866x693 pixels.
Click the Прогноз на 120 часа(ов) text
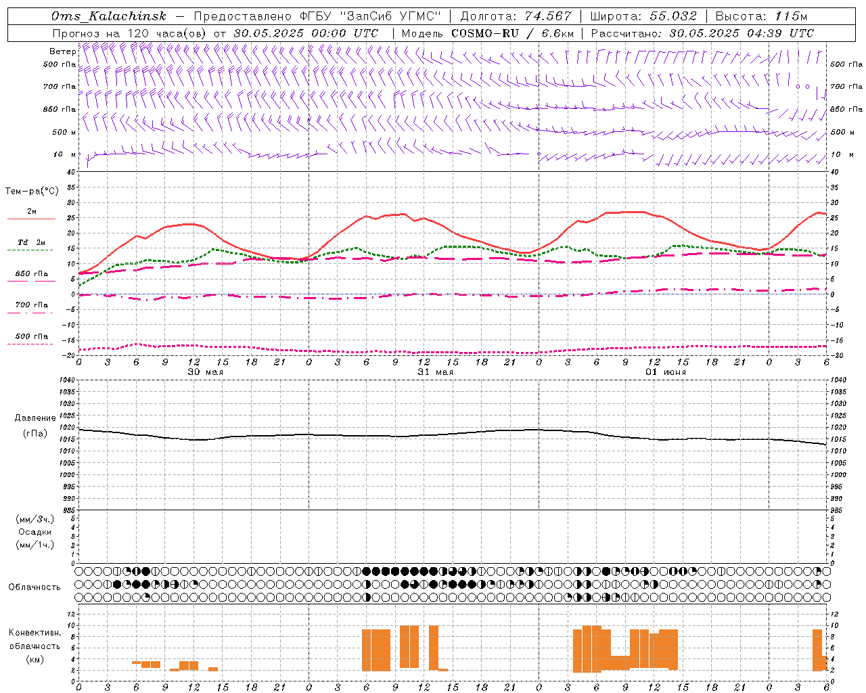(x=131, y=33)
